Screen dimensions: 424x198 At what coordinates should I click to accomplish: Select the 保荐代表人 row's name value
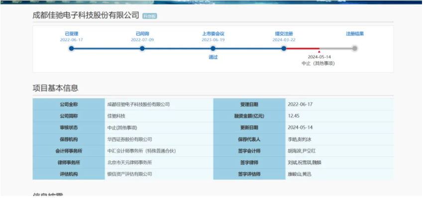300,139
